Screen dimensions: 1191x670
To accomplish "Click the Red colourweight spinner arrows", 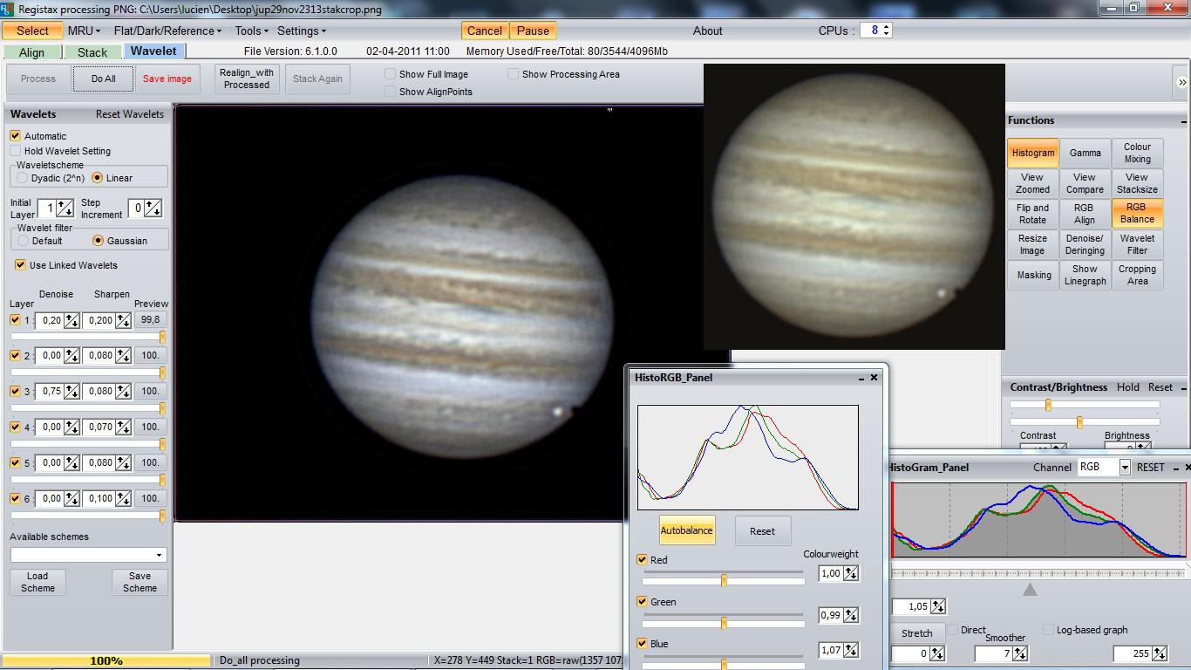I will click(851, 573).
